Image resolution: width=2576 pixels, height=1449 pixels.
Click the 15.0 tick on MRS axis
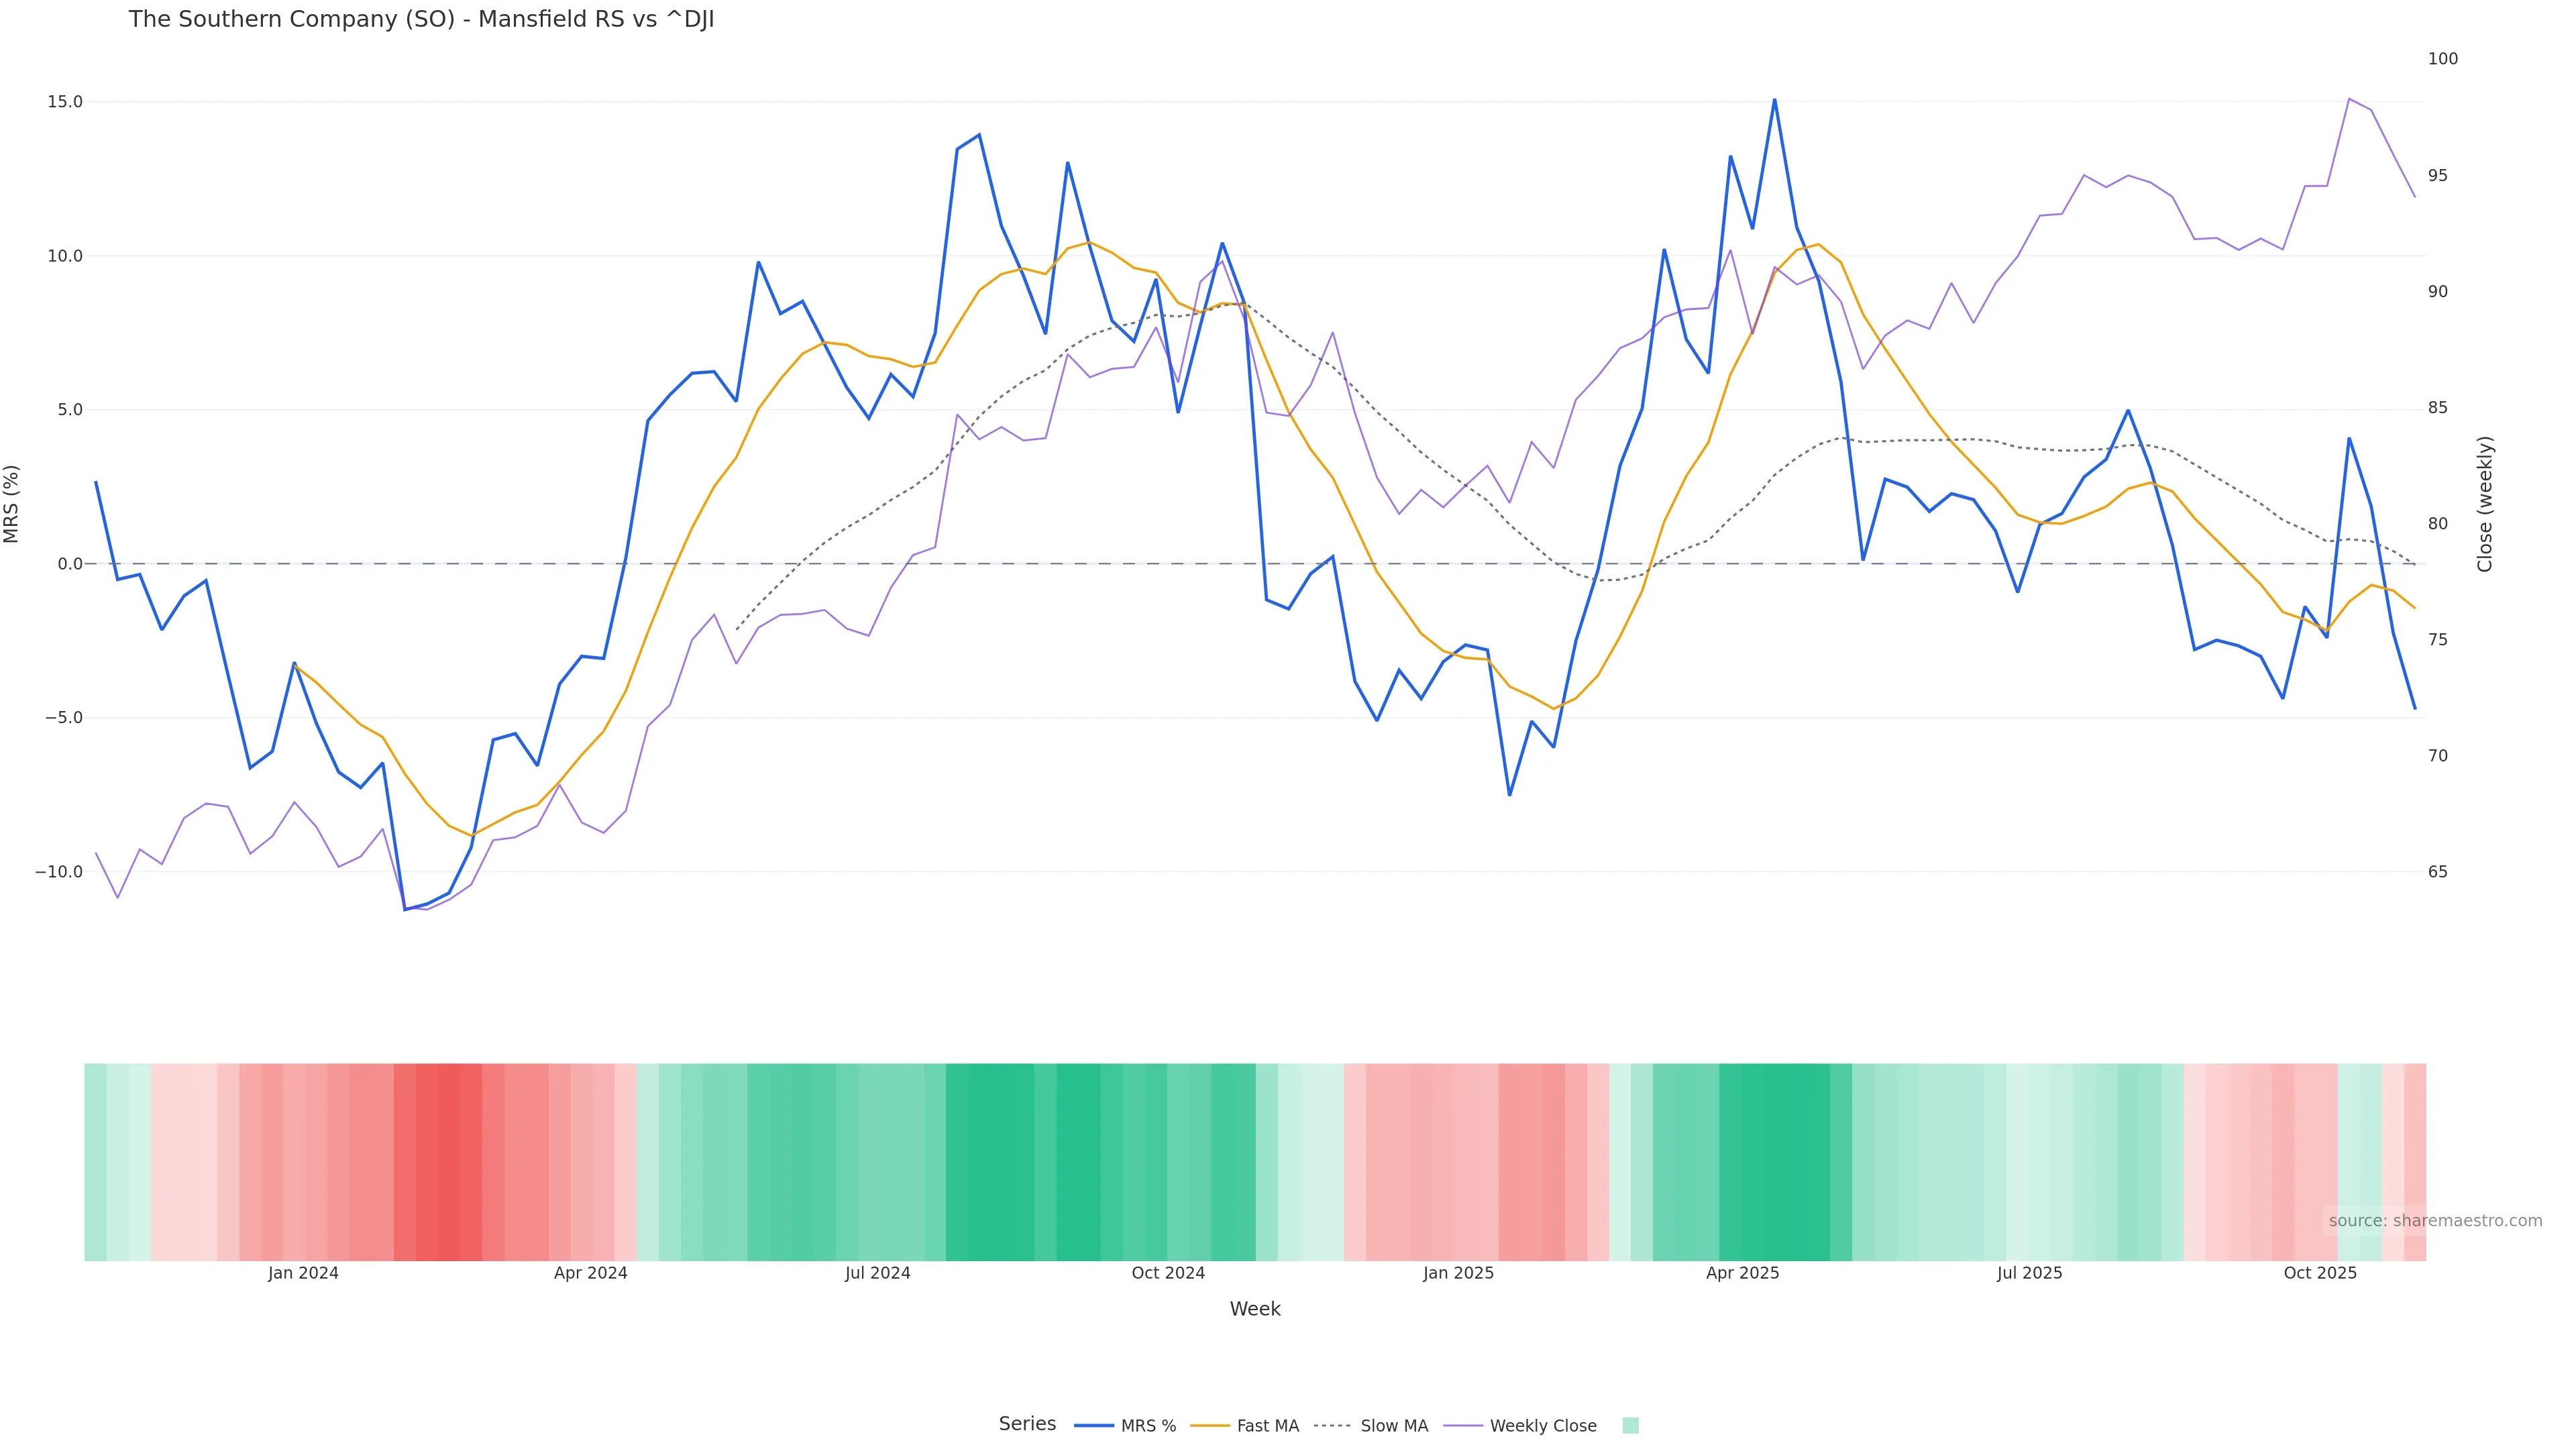point(65,102)
